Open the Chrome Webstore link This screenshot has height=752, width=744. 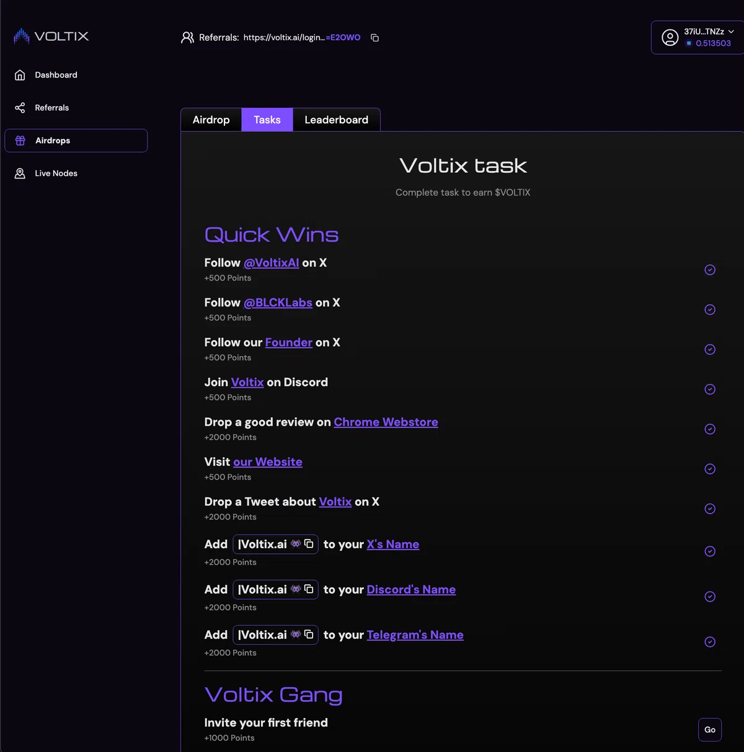pos(386,422)
